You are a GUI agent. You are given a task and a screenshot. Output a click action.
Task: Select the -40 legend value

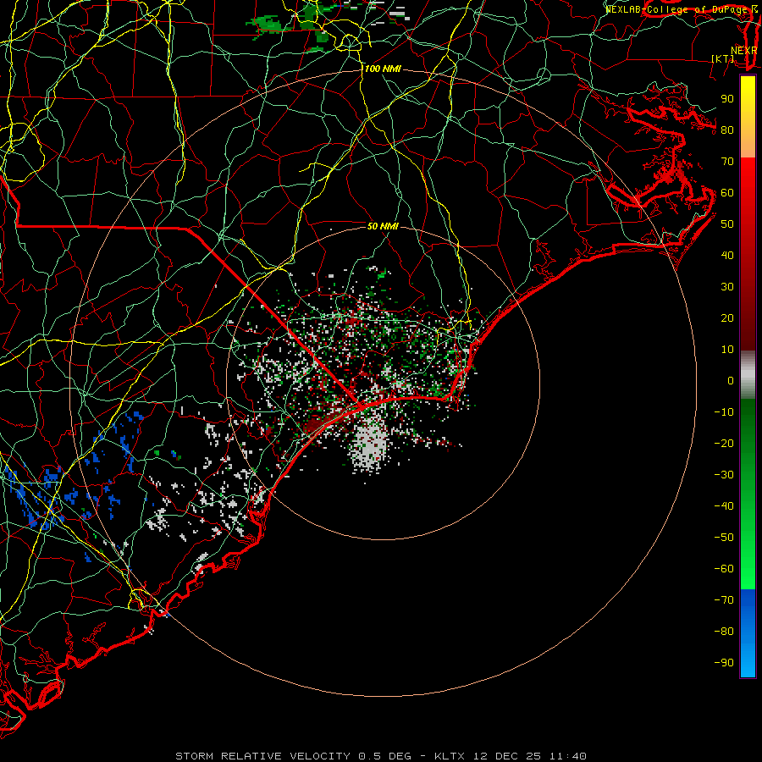(724, 506)
